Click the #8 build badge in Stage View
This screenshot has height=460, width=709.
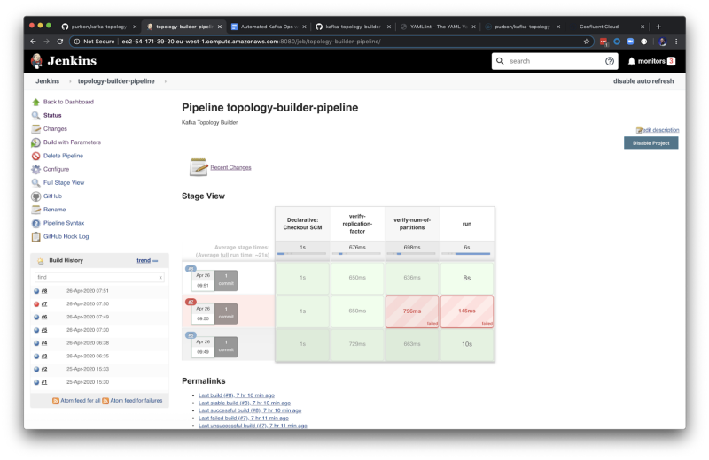tap(191, 269)
